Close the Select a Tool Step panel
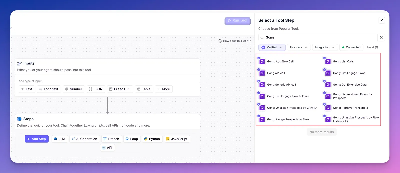Image resolution: width=400 pixels, height=173 pixels. coord(382,20)
